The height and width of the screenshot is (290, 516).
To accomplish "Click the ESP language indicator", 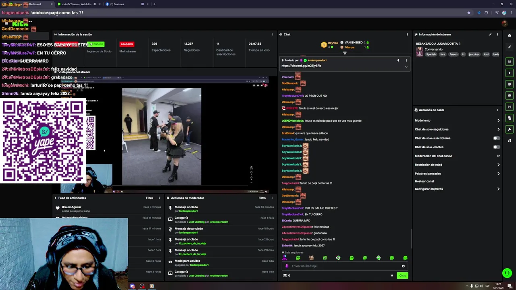I will point(487,286).
